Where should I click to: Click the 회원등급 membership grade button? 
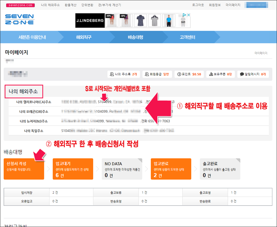(x=157, y=74)
